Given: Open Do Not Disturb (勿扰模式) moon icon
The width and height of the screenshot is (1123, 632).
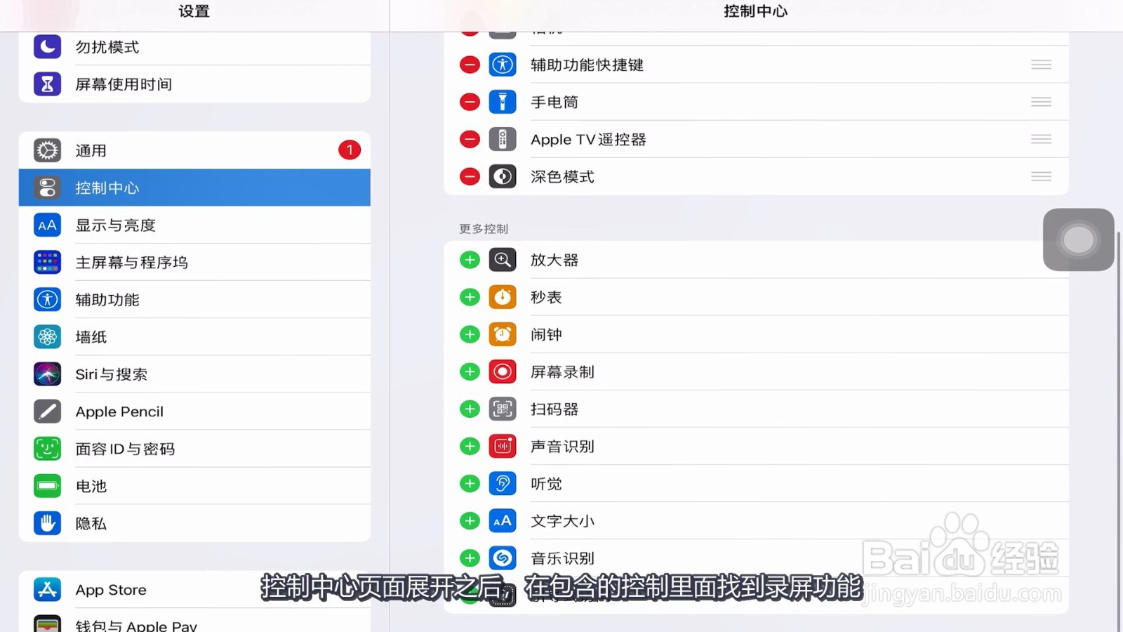Looking at the screenshot, I should [x=47, y=46].
